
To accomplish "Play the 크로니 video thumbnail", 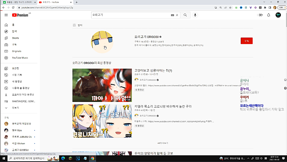I will coord(102,121).
